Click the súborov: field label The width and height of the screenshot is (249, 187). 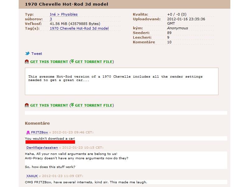(34, 19)
